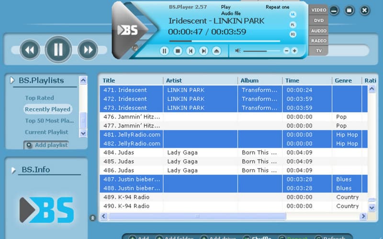The height and width of the screenshot is (239, 383).
Task: Toggle the PL playlist window button
Action: pos(293,24)
